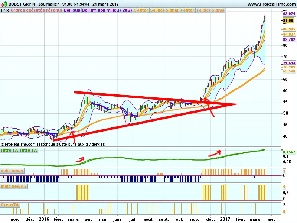This screenshot has height=223, width=297.
Task: Open the S-Filter Signal indicator label
Action: click(164, 10)
